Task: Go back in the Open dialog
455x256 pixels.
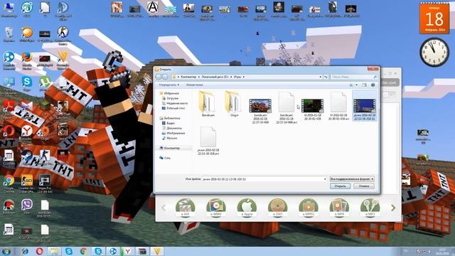Action: (x=159, y=77)
